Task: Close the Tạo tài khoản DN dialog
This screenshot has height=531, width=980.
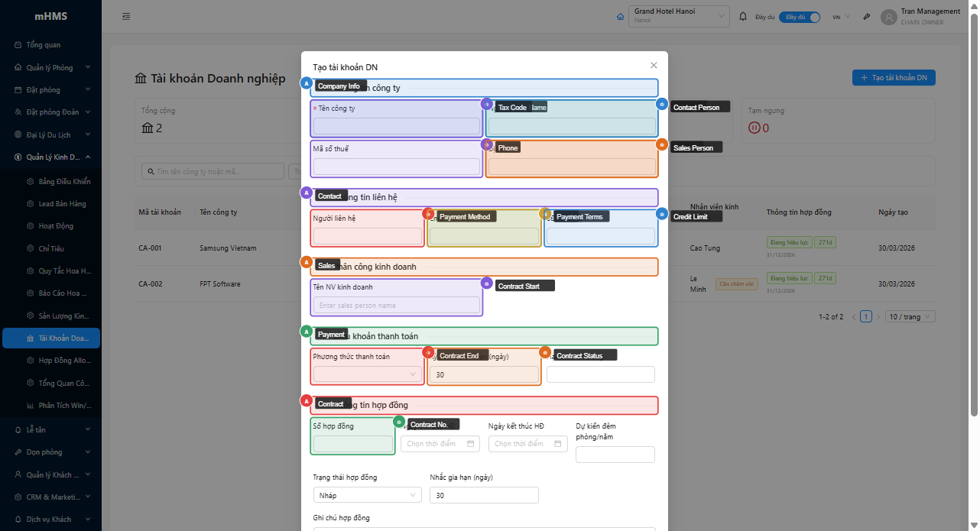Action: (654, 66)
